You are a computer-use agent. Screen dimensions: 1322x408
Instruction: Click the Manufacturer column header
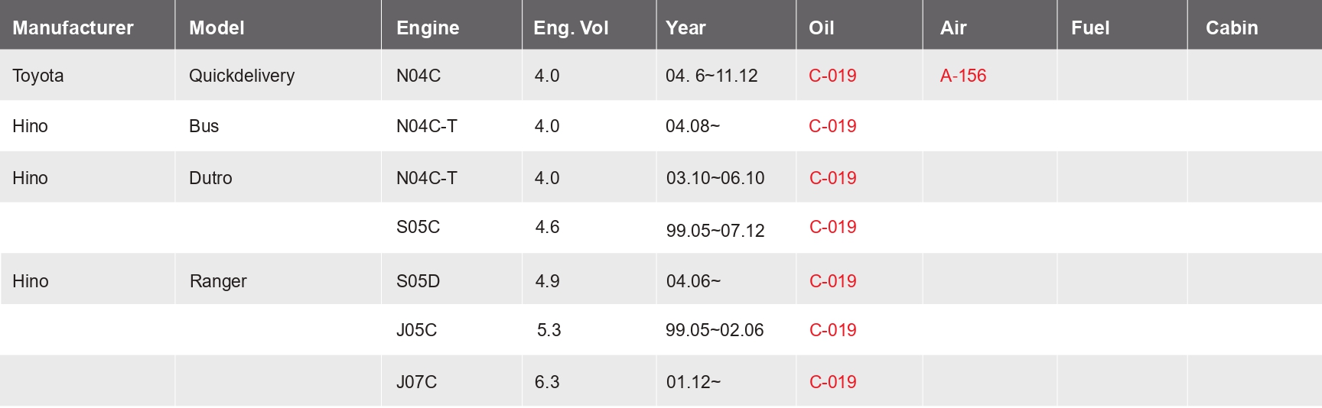click(x=73, y=28)
